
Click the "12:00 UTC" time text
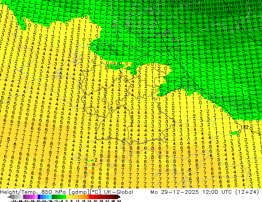(217, 192)
